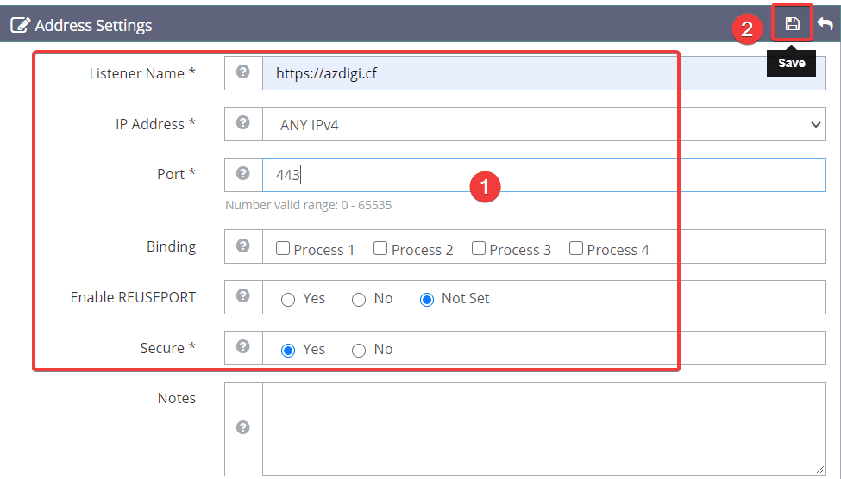This screenshot has width=841, height=479.
Task: Check the Process 3 binding checkbox
Action: (x=479, y=249)
